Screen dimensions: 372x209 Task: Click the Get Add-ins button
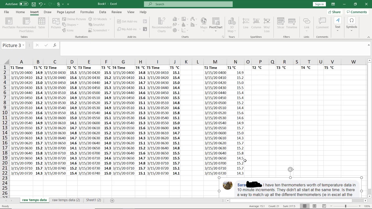click(127, 21)
